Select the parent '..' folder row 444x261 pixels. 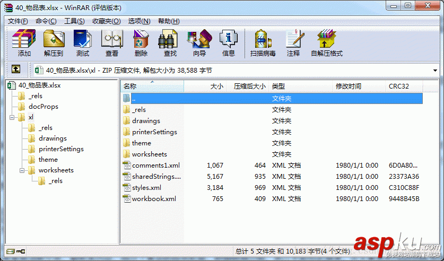point(273,99)
